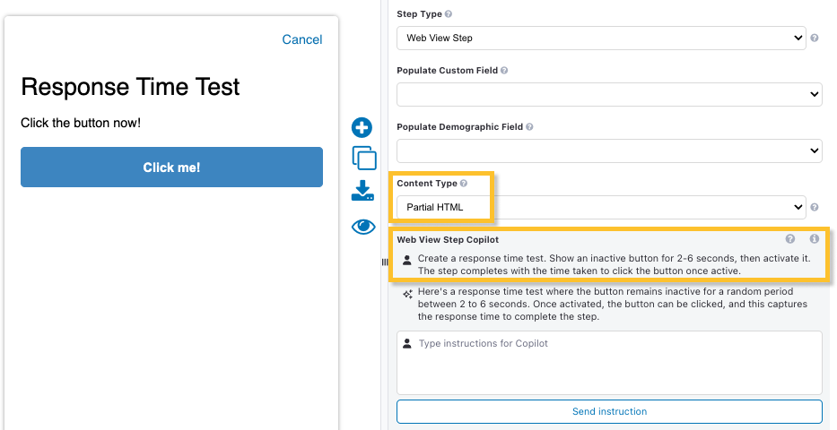Click the duplicate copy icon
This screenshot has height=430, width=837.
pyautogui.click(x=363, y=158)
